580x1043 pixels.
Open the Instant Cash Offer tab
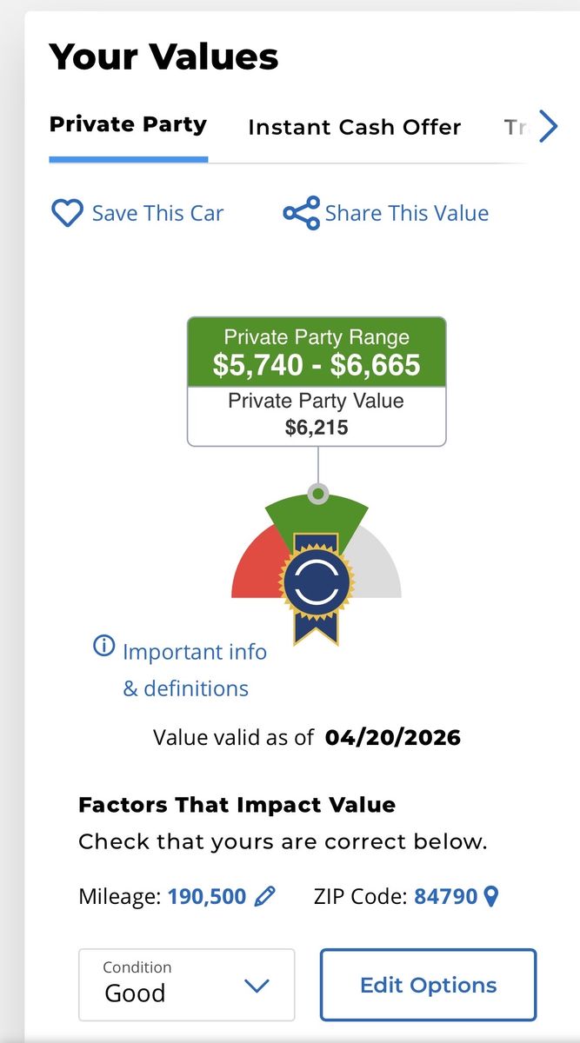[354, 127]
